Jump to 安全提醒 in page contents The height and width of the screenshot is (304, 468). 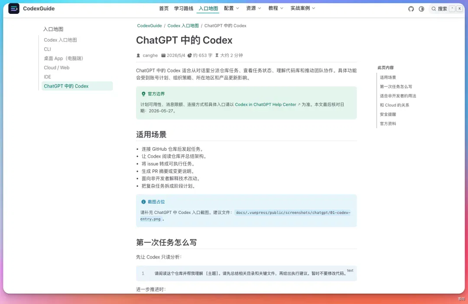click(x=388, y=115)
